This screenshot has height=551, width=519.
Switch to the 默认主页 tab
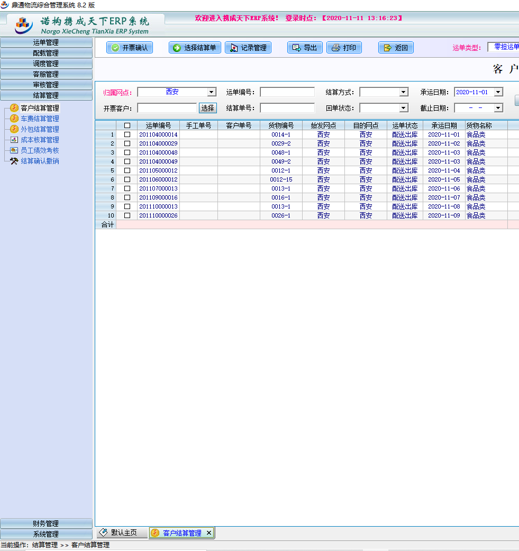click(122, 532)
